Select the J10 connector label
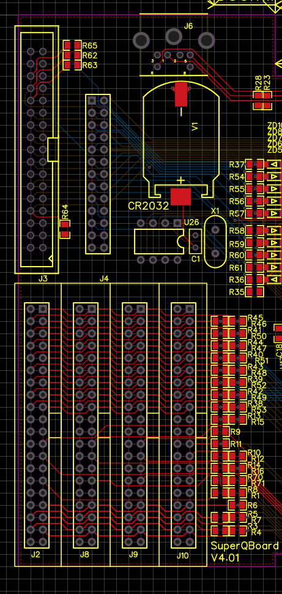 [182, 556]
